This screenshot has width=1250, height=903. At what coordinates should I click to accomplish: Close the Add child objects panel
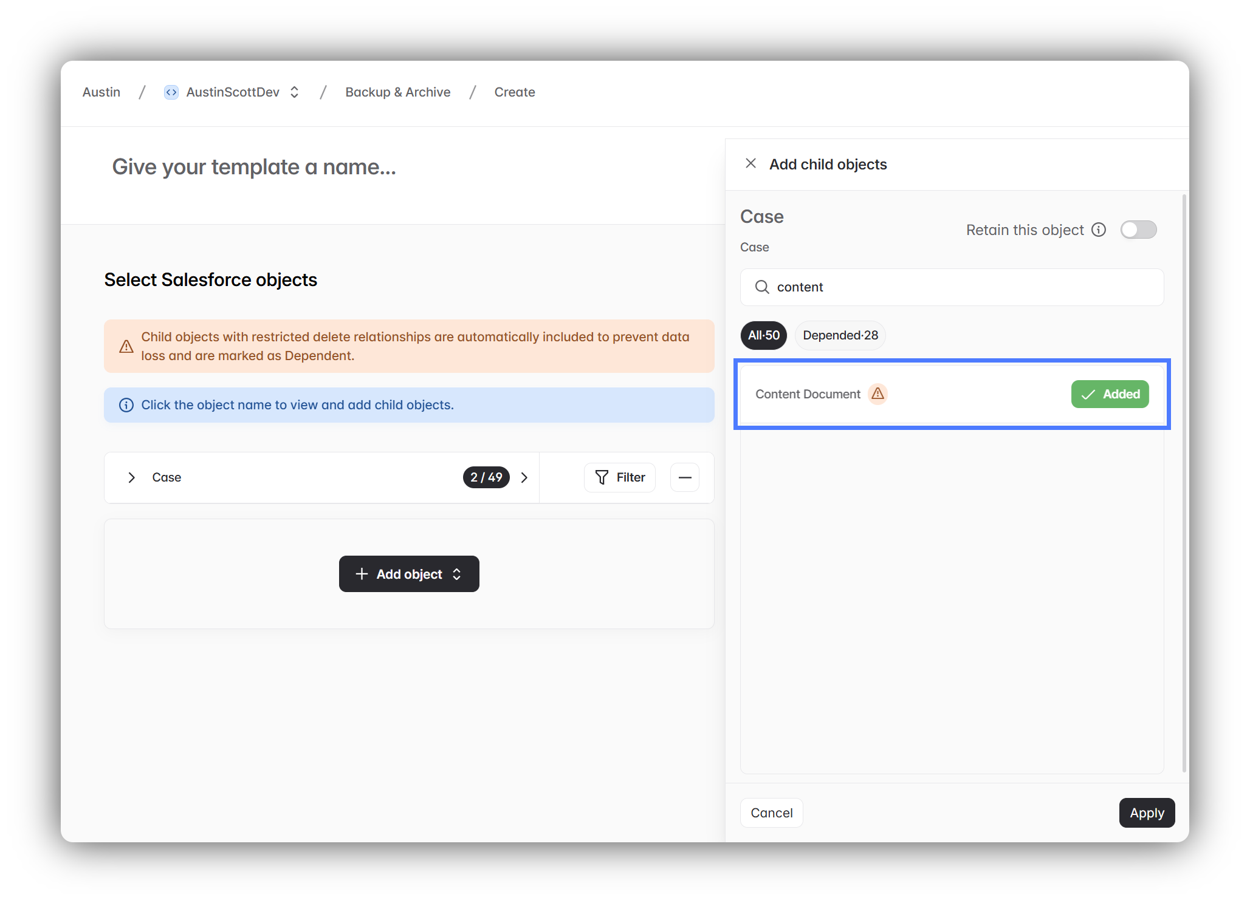click(x=750, y=163)
